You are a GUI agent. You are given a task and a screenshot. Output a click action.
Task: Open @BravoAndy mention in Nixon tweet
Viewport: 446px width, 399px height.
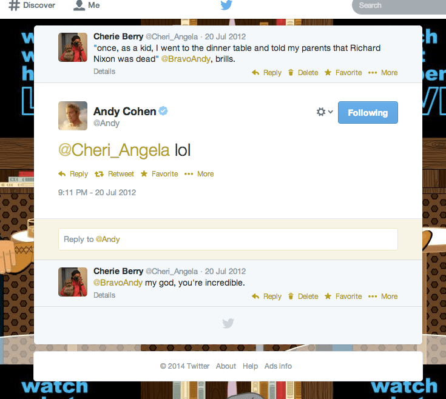coord(186,59)
